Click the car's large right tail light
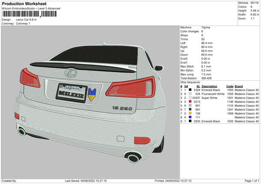 point(131,87)
